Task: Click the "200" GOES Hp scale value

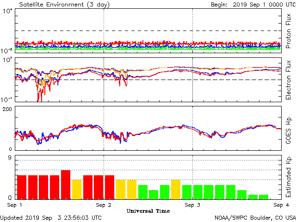Action: tap(7, 109)
